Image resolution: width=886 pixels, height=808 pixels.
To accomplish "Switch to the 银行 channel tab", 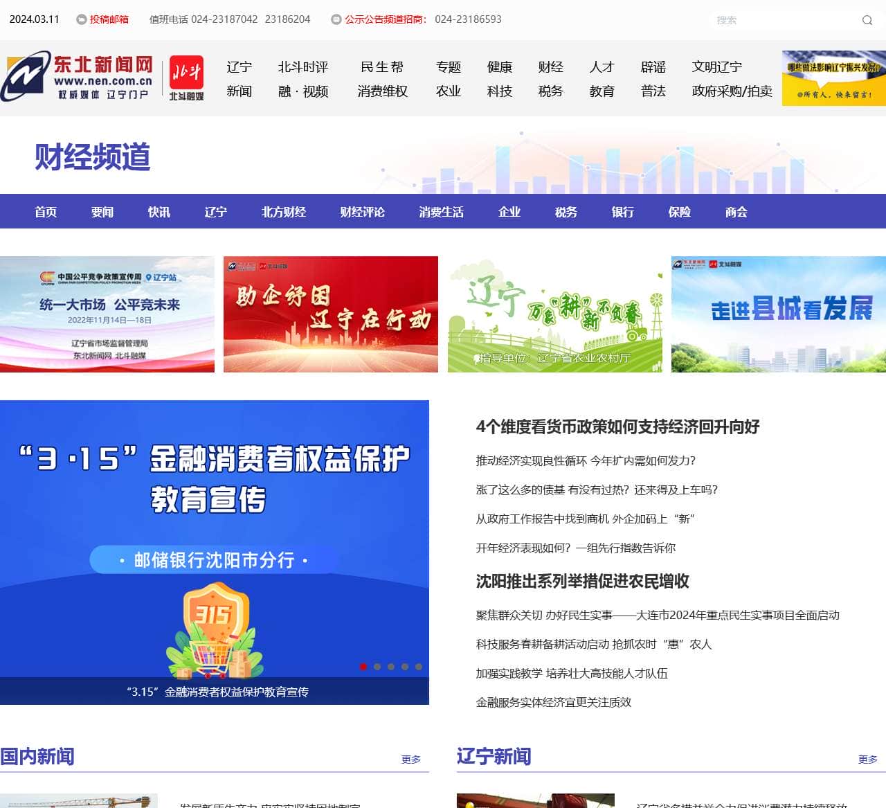I will point(622,212).
